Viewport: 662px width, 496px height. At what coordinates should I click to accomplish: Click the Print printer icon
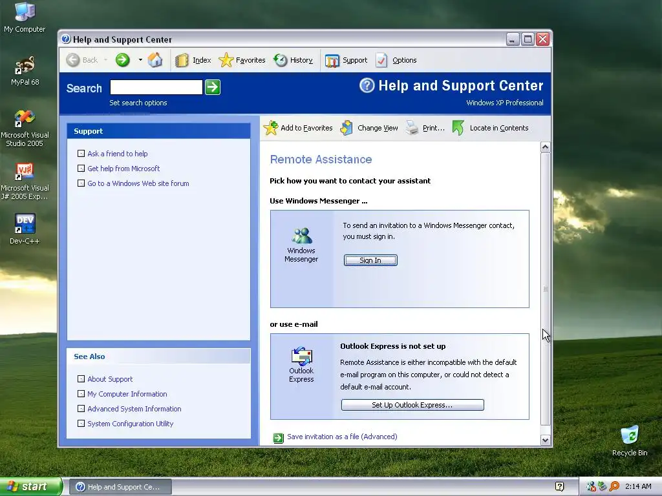coord(412,128)
